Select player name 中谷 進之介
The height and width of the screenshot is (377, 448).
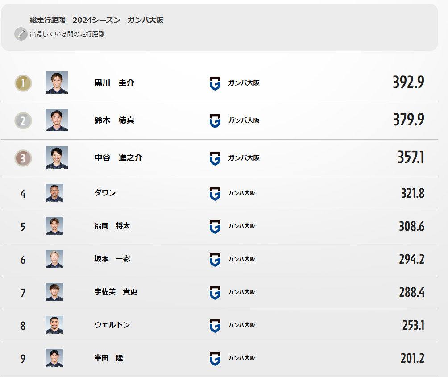[x=118, y=157]
